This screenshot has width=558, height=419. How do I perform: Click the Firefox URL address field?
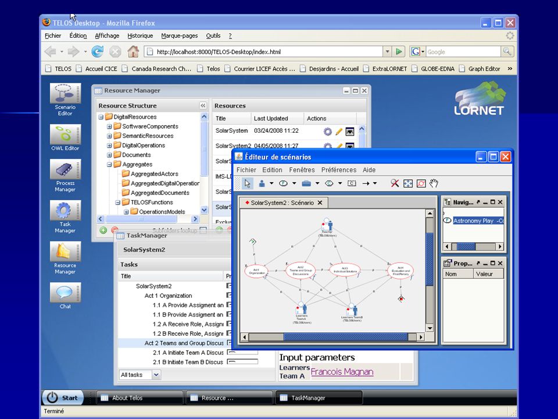(263, 52)
